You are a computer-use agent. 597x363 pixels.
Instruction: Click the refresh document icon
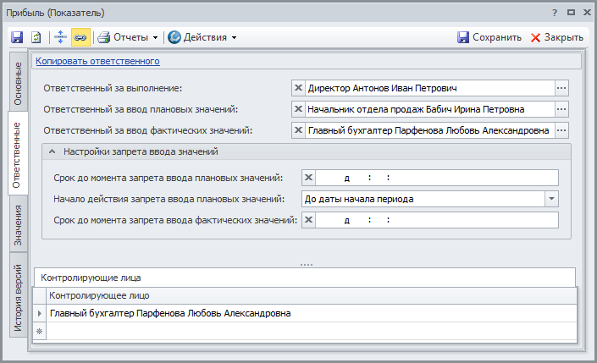coord(36,37)
